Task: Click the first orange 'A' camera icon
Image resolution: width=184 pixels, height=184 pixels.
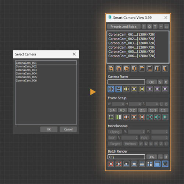Action: click(111, 68)
